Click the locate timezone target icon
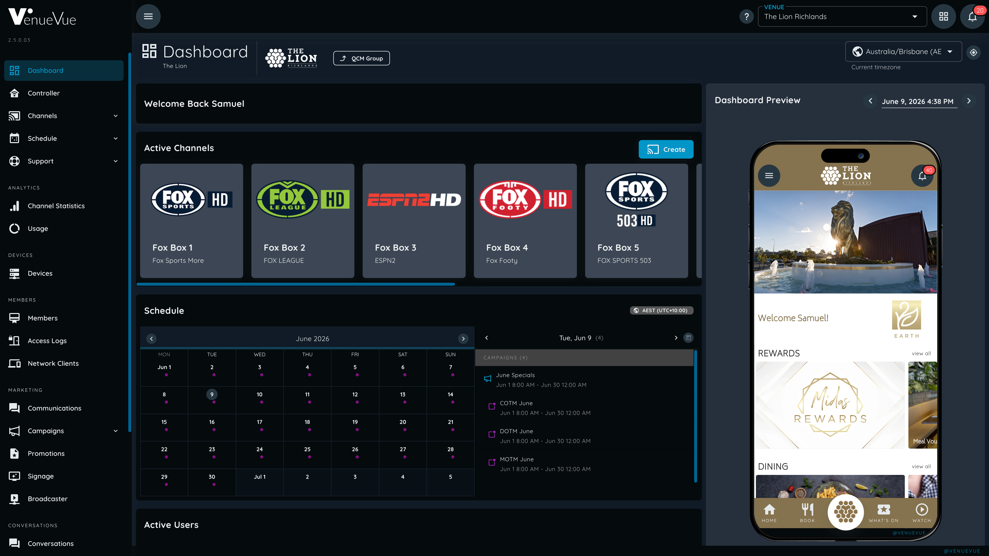This screenshot has height=556, width=989. [x=973, y=52]
